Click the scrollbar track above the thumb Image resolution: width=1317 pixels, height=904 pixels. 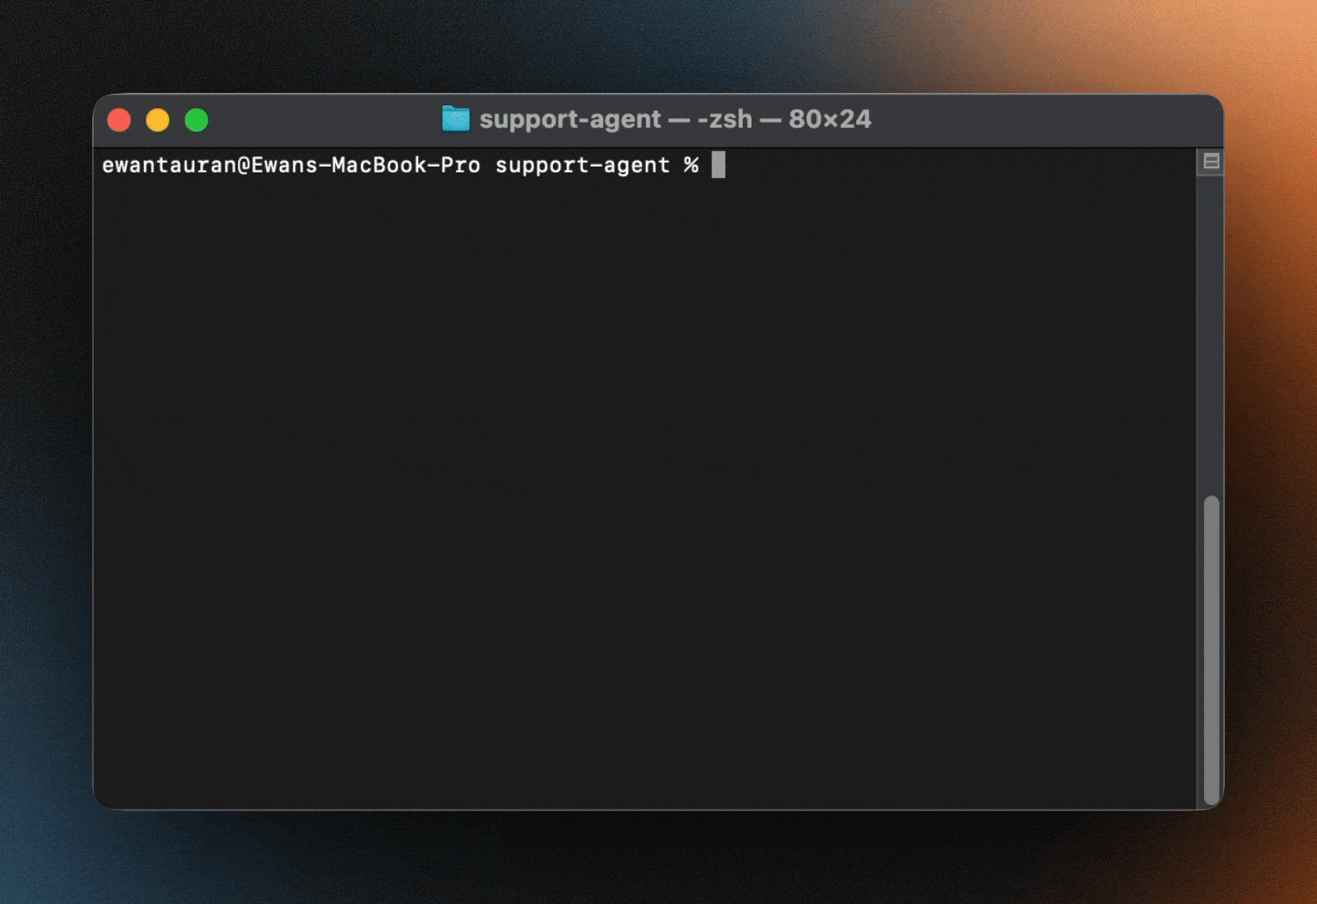(1212, 335)
